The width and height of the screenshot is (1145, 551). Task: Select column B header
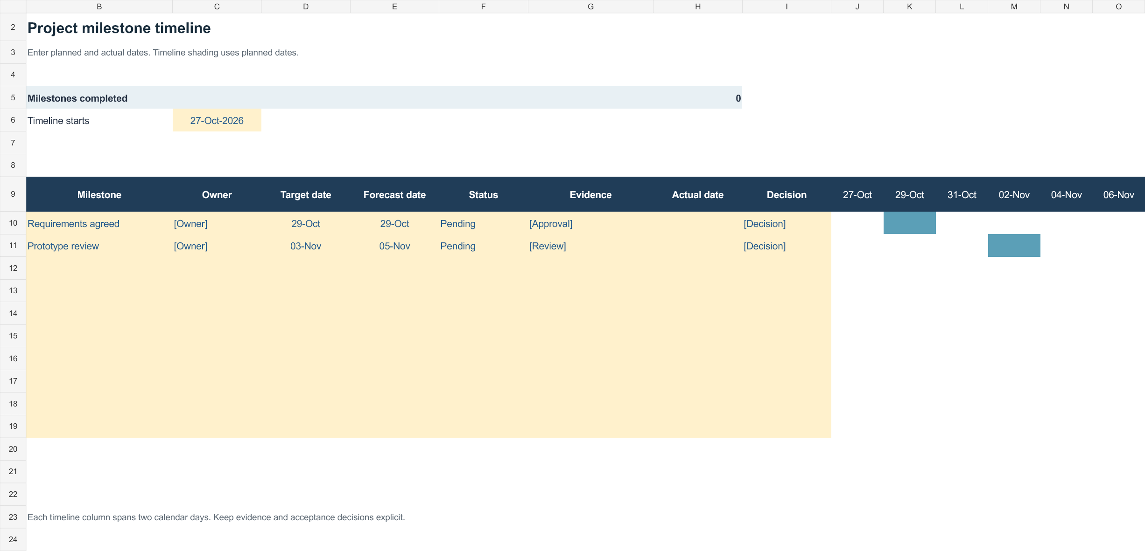(99, 7)
